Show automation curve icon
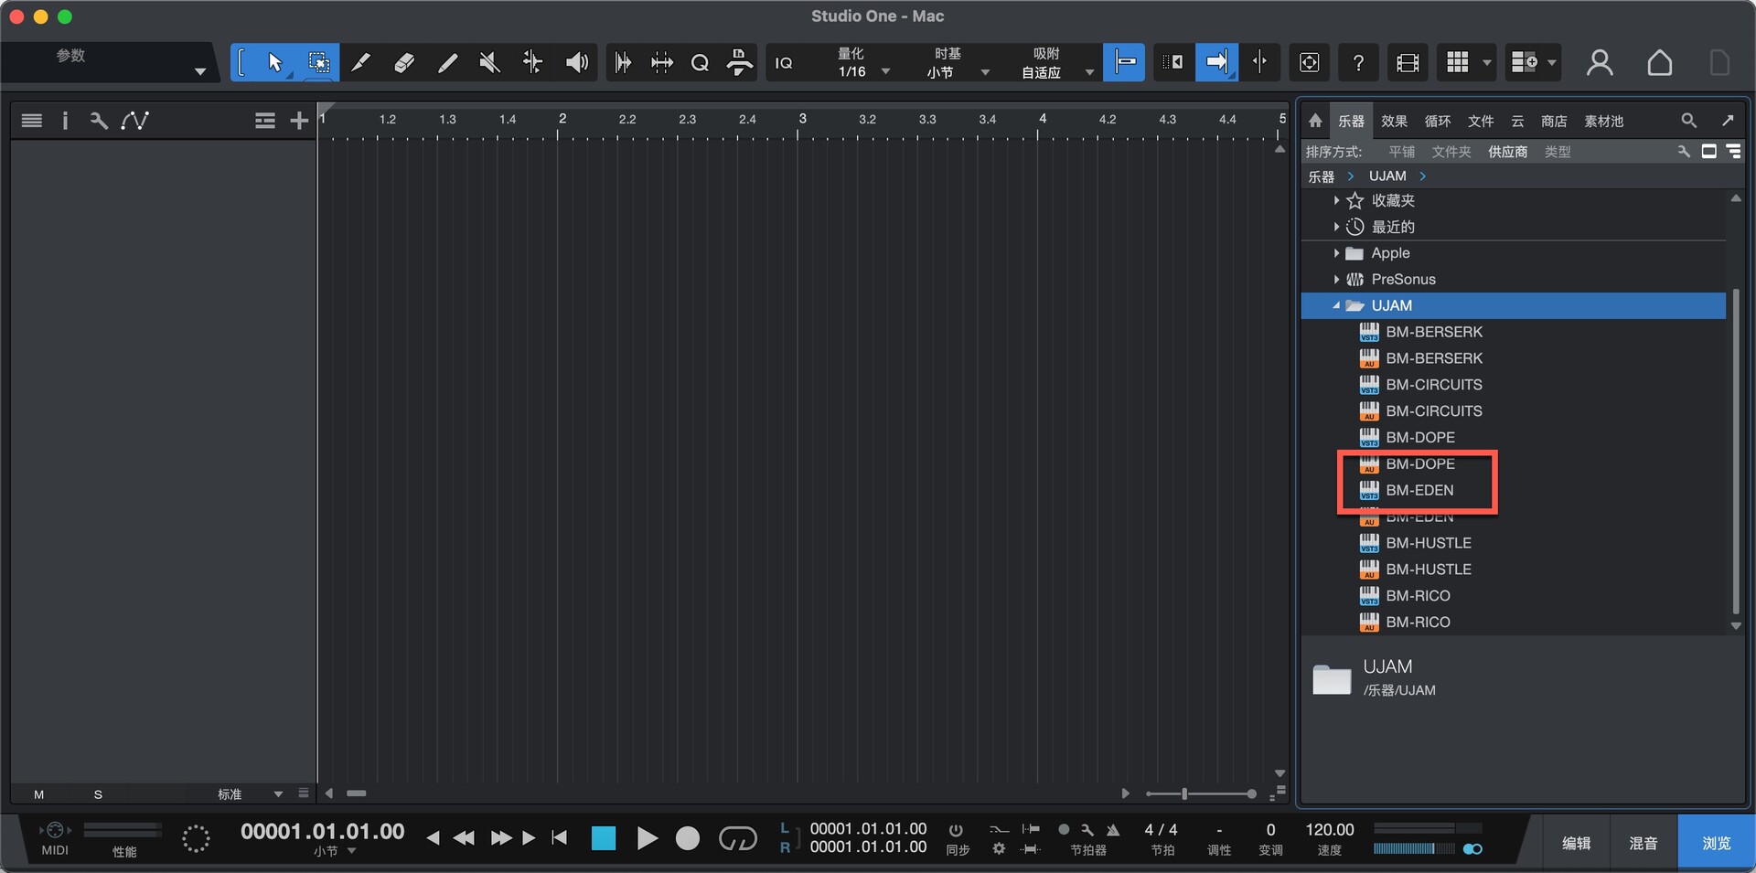 coord(134,120)
